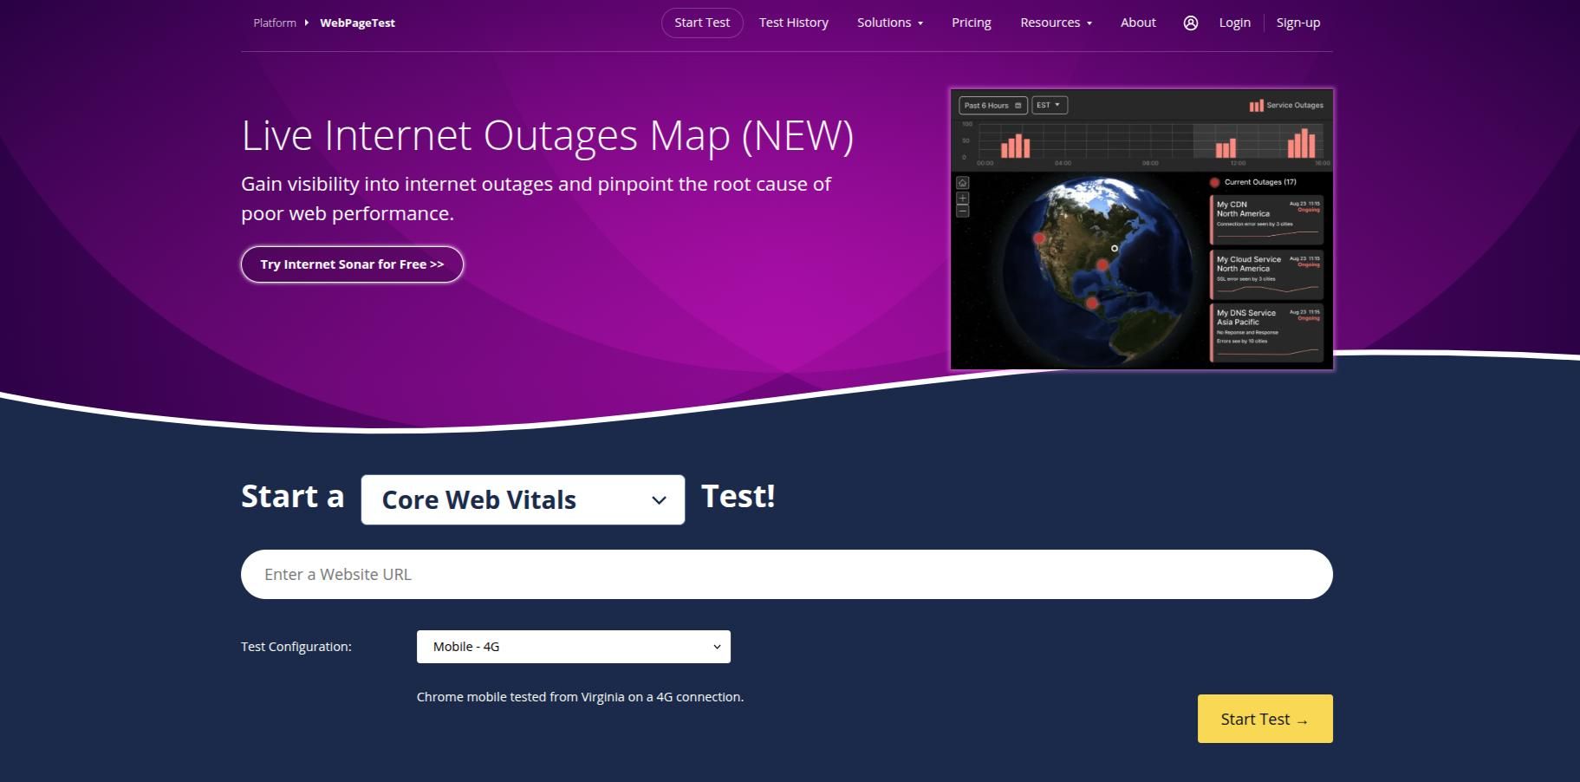Zoom in using the plus icon on the map
Screen dimensions: 1580x782
point(962,198)
